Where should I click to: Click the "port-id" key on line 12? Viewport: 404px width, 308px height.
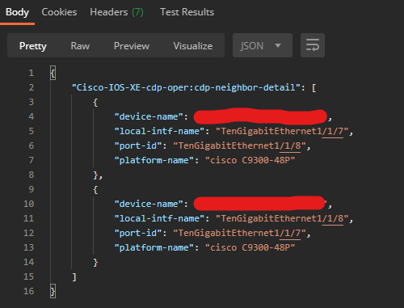click(x=138, y=233)
